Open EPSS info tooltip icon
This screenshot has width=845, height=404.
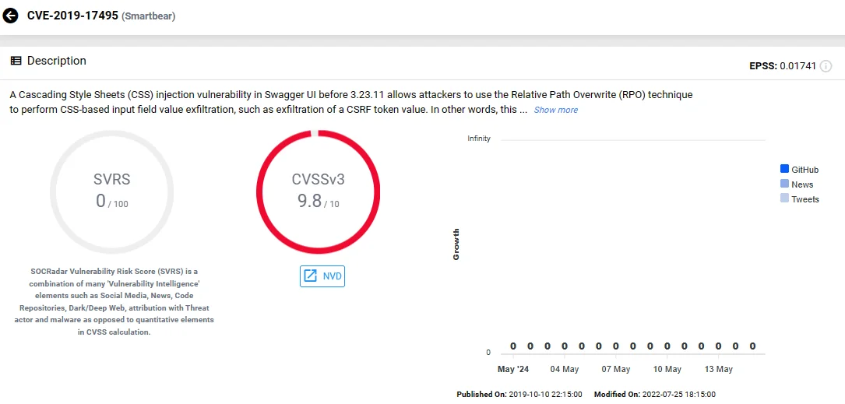point(825,66)
